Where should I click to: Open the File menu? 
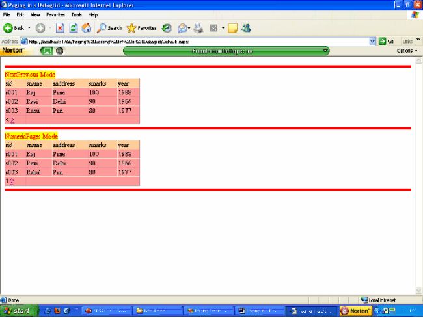point(7,15)
